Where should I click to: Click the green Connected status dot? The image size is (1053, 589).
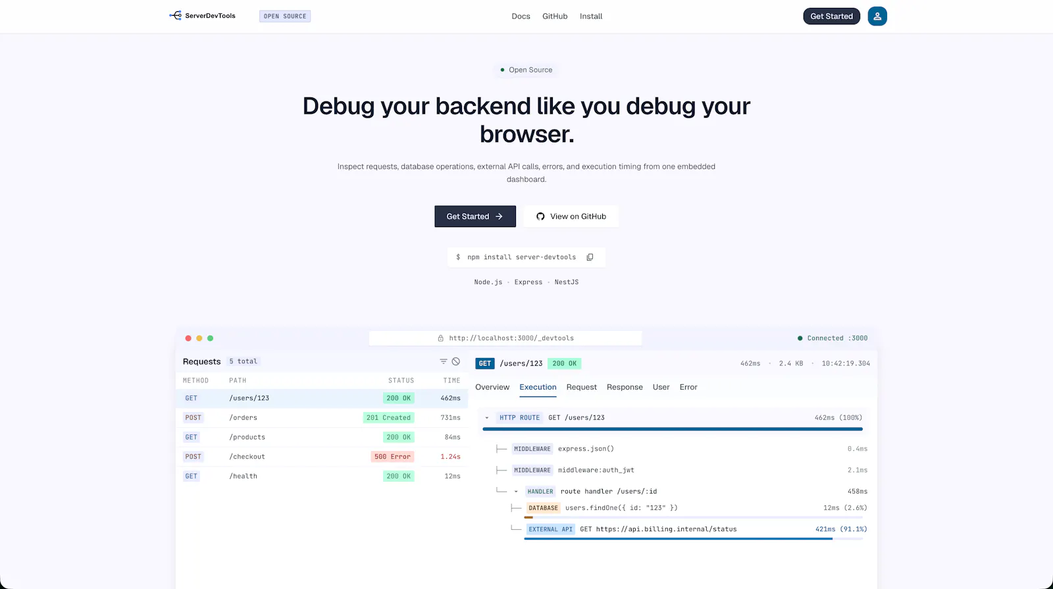[800, 338]
